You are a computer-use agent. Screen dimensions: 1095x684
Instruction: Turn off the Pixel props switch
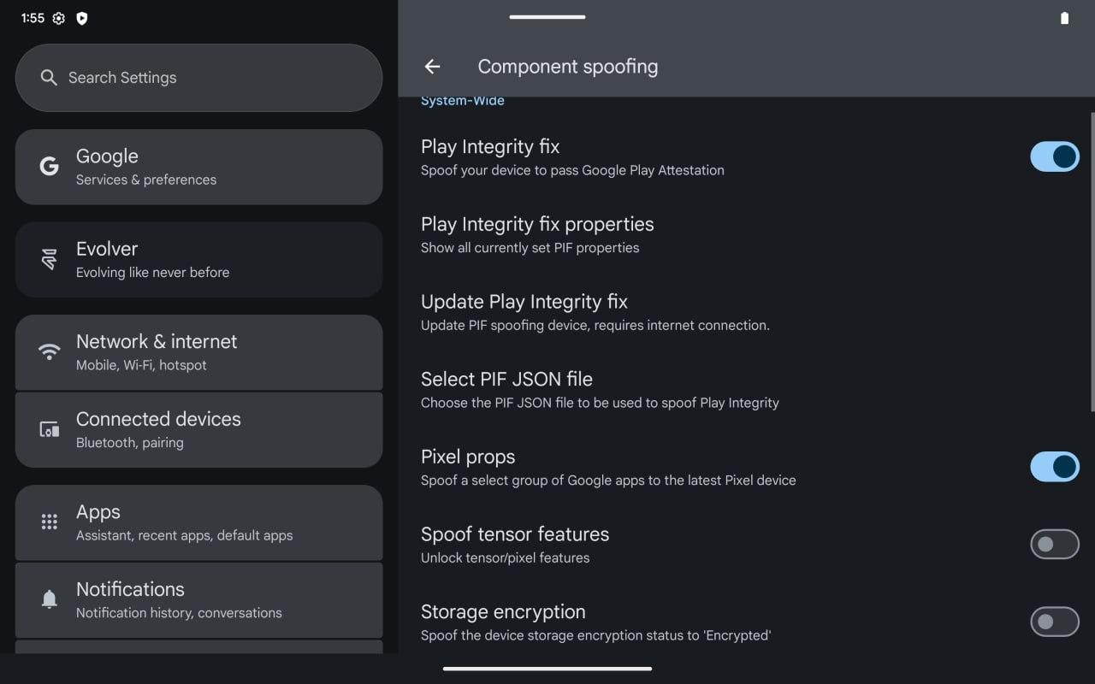[1055, 467]
